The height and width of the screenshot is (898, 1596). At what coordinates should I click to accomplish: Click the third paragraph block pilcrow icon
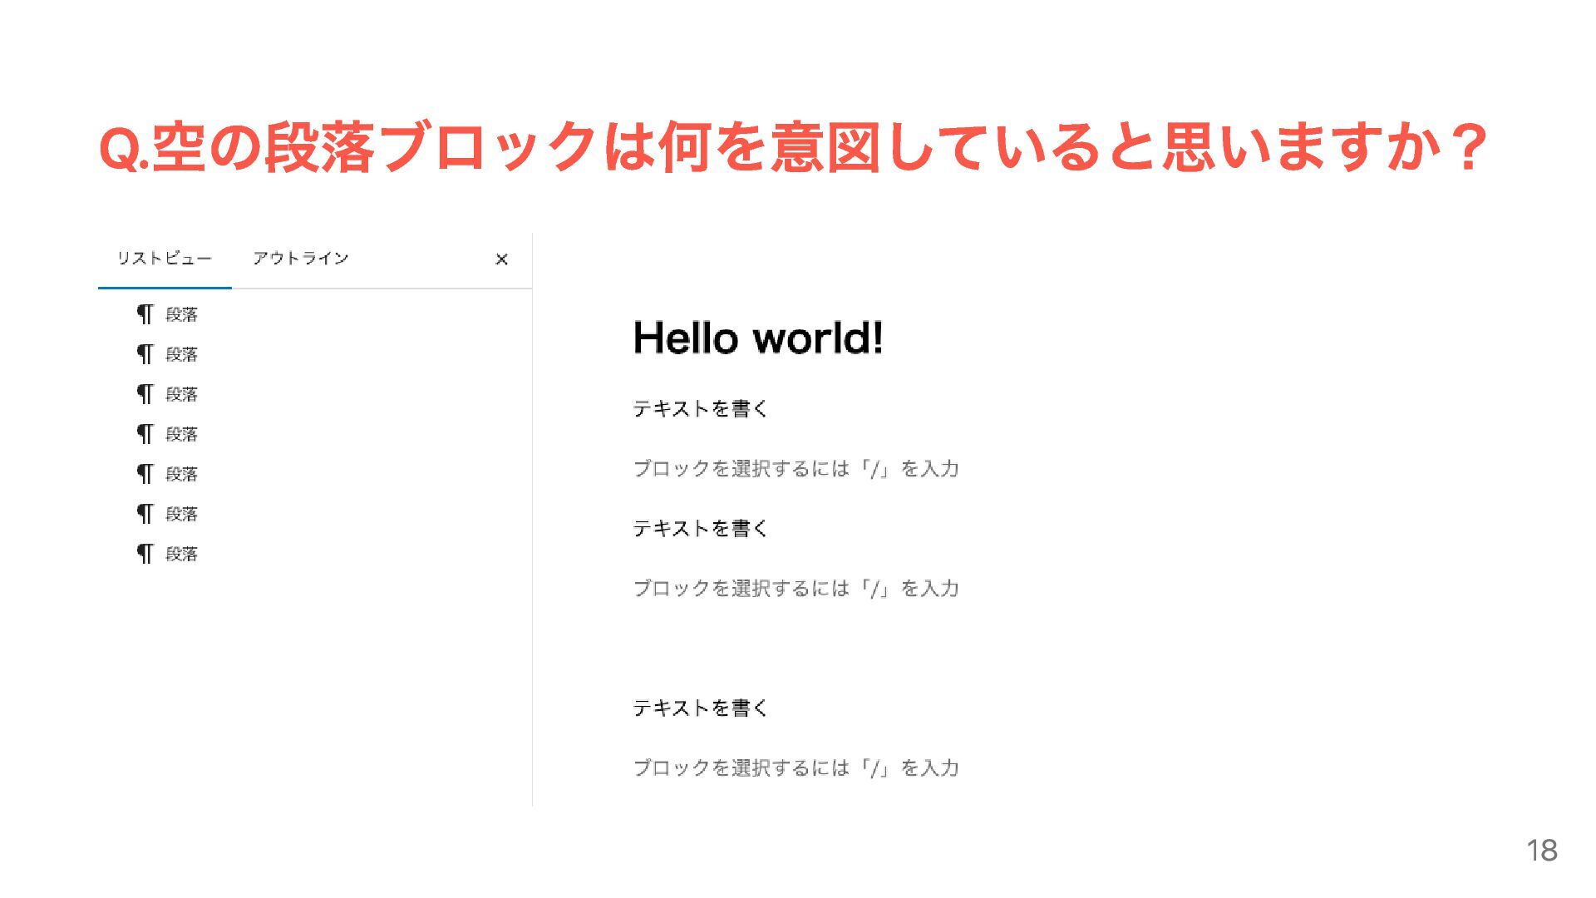145,394
